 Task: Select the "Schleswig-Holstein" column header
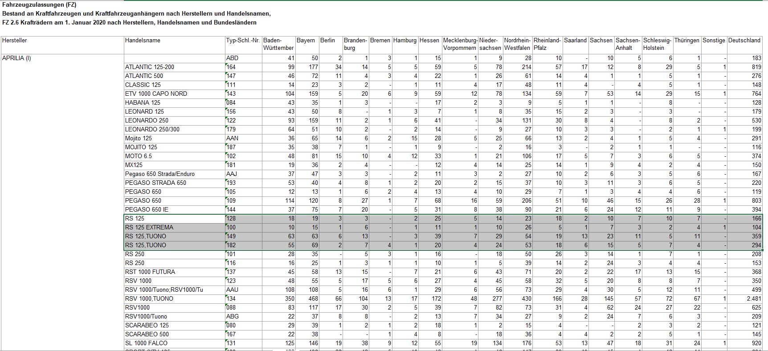point(657,44)
